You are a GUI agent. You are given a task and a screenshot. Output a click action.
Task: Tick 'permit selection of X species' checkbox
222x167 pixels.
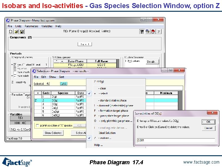click(37, 125)
